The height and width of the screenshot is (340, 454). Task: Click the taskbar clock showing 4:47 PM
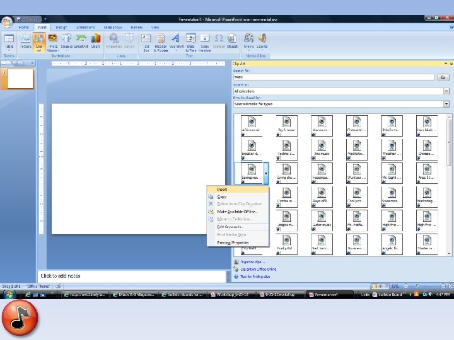443,294
